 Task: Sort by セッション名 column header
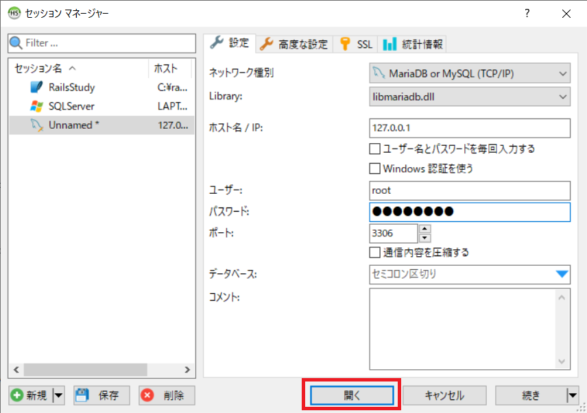point(80,68)
